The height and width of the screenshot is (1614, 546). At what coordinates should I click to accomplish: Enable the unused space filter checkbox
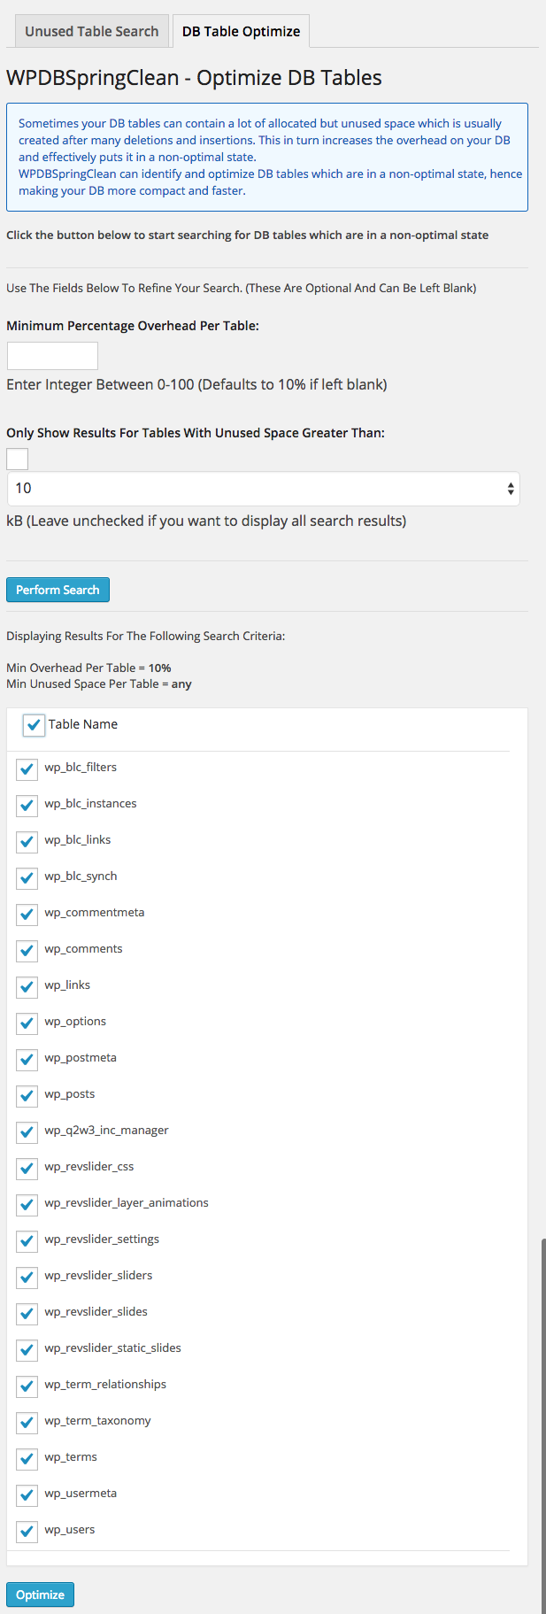click(18, 459)
